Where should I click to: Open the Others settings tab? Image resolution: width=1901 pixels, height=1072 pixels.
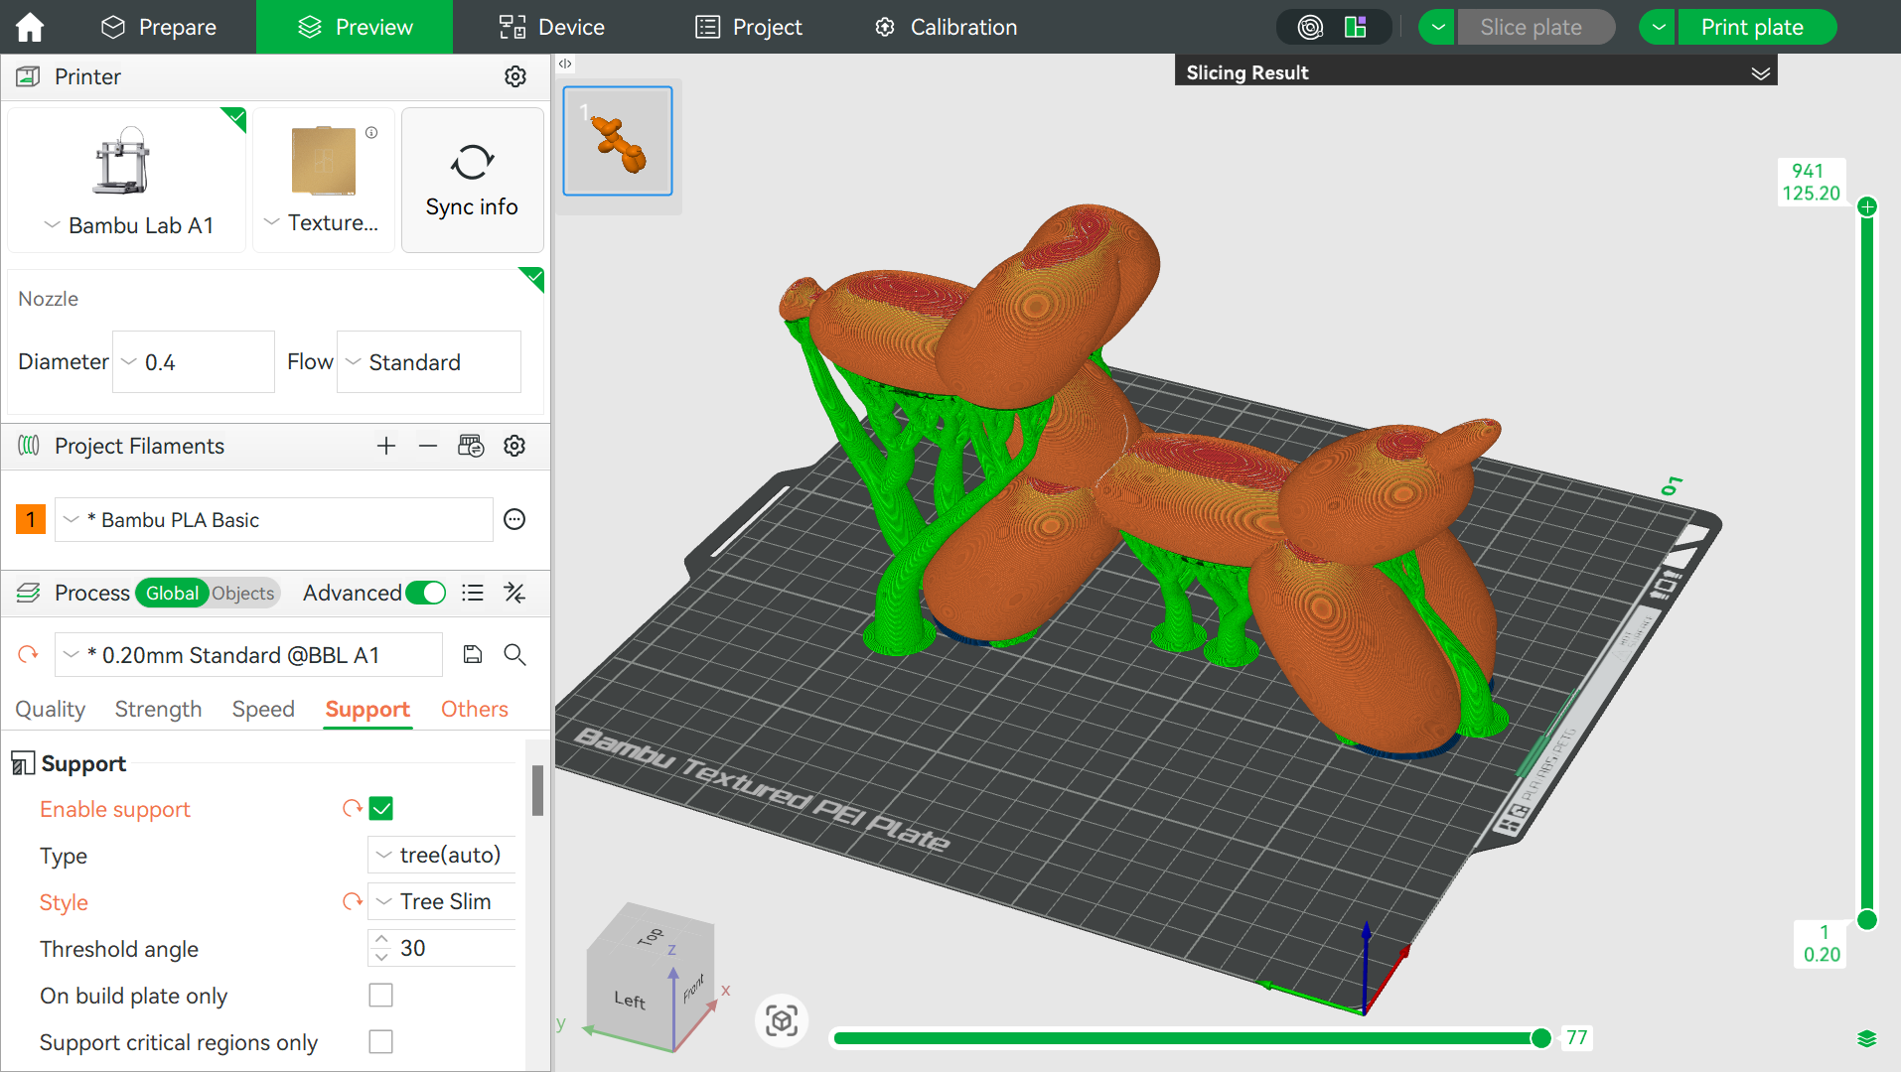(x=475, y=709)
